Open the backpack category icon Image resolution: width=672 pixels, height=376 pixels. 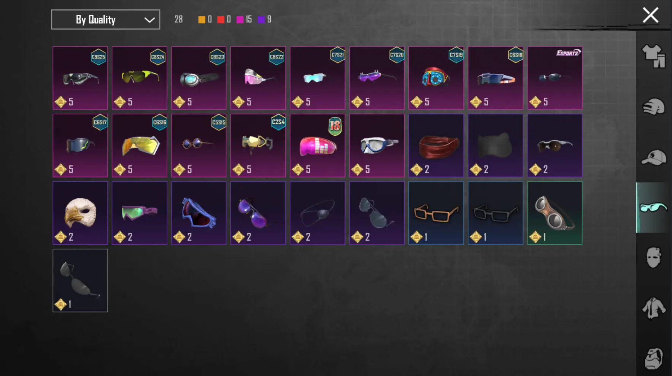click(653, 358)
